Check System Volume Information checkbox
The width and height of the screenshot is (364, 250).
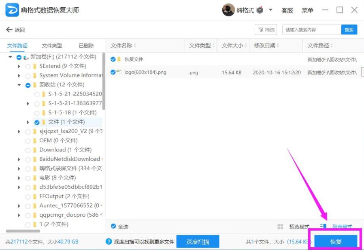tap(28, 76)
